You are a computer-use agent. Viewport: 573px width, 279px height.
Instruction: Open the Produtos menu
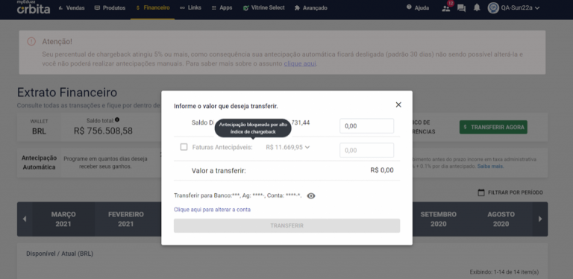110,7
